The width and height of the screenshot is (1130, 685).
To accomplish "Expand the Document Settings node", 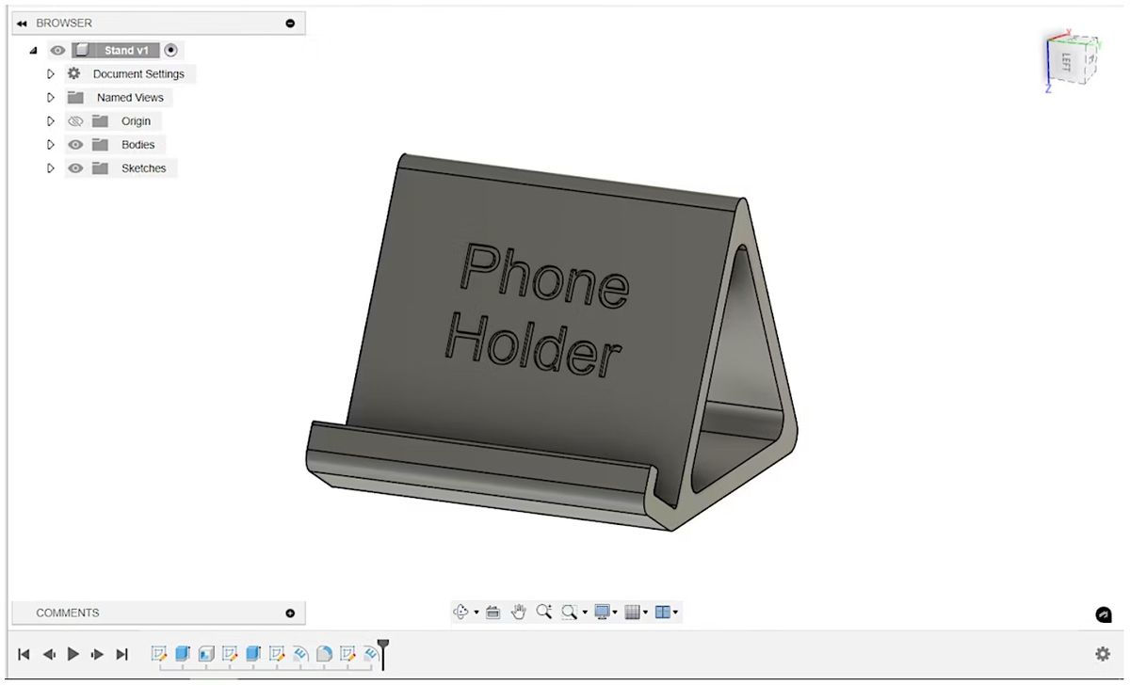I will [51, 73].
